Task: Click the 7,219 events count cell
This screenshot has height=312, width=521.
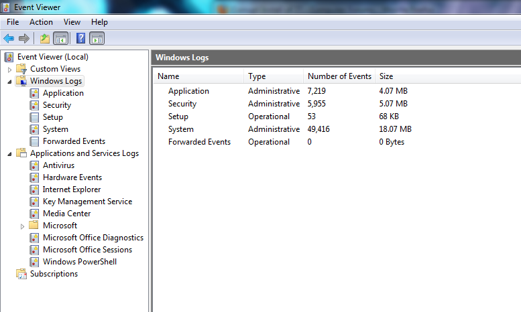Action: 316,91
